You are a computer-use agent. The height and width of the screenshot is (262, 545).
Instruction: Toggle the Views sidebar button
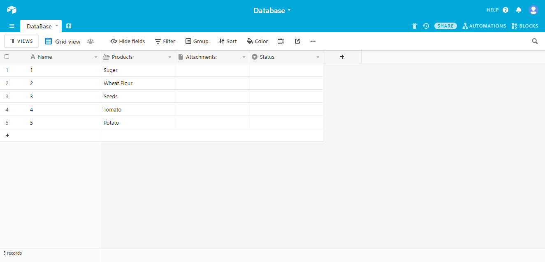coord(21,41)
